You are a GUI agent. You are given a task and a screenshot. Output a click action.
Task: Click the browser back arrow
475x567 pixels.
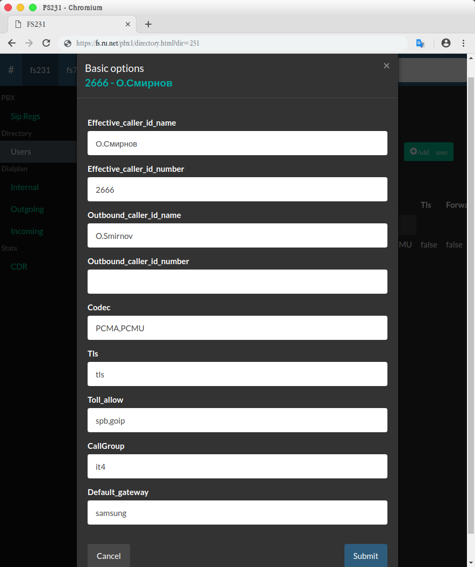click(x=12, y=43)
